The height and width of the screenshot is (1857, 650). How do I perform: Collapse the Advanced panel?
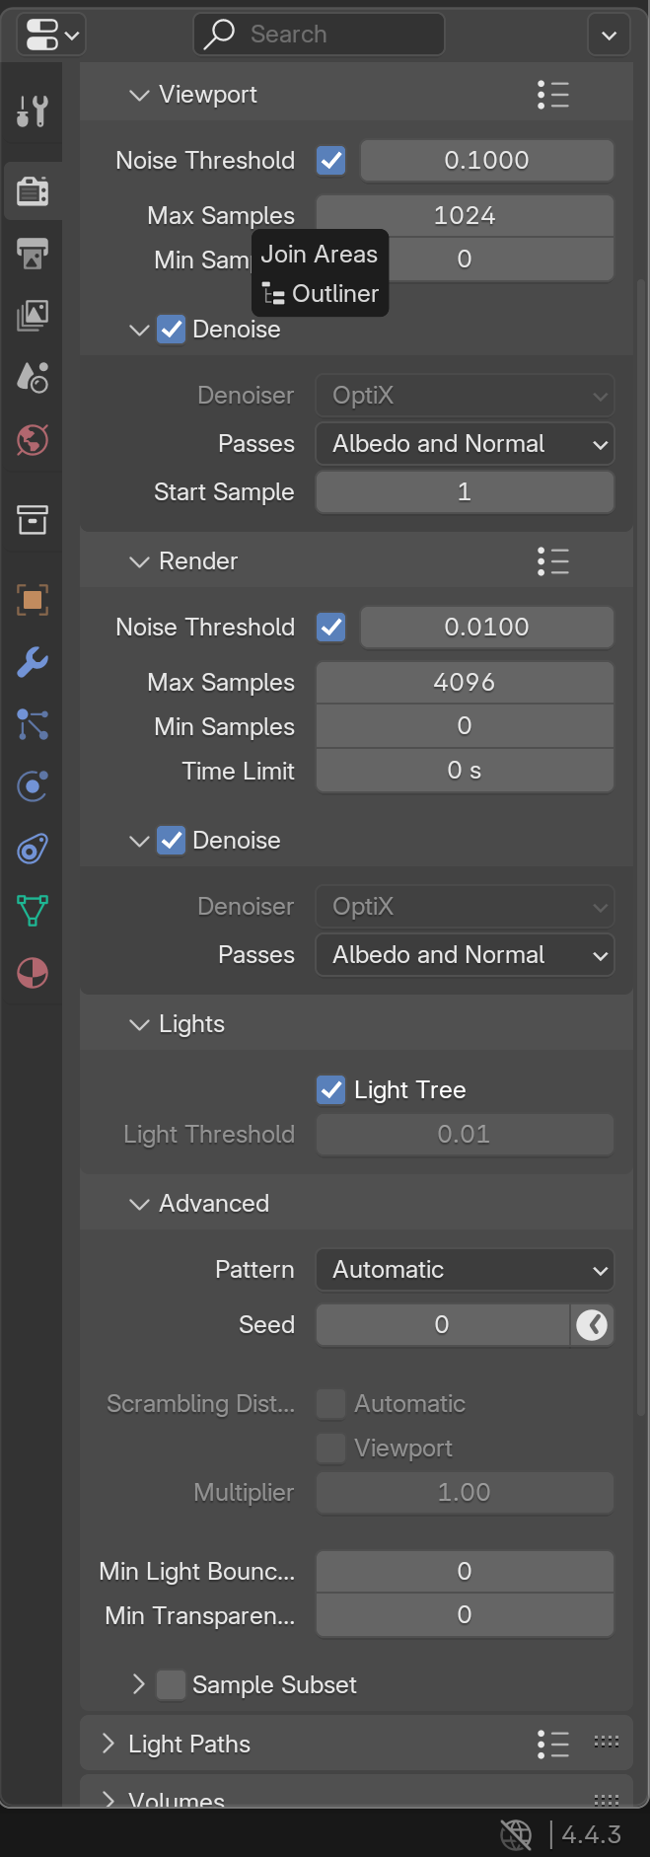click(x=139, y=1204)
